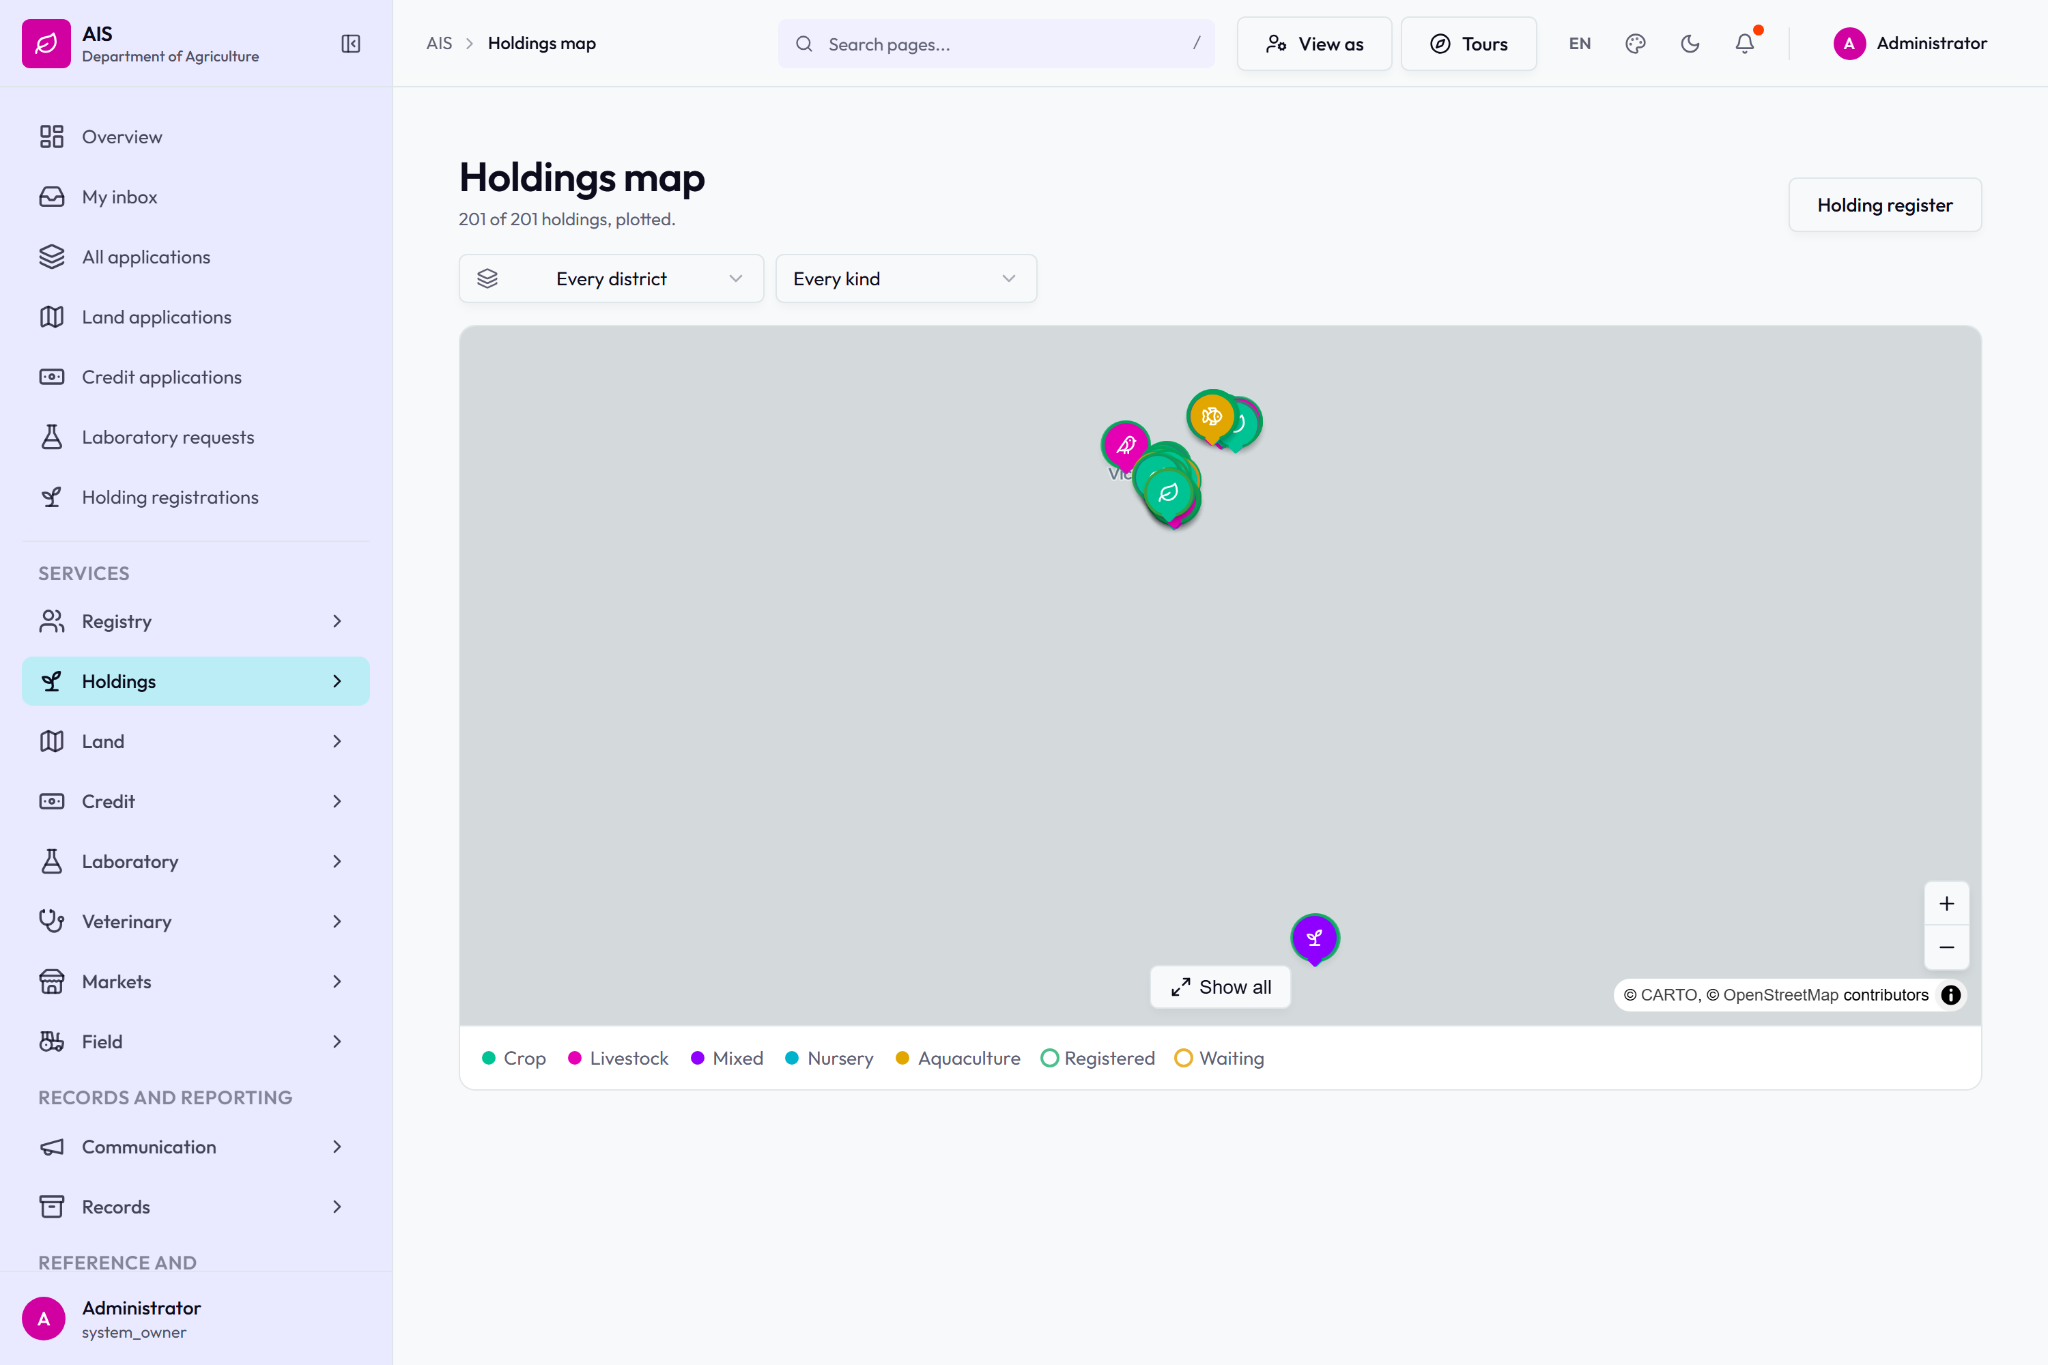Expand the Holdings section
2048x1365 pixels.
pyautogui.click(x=196, y=680)
